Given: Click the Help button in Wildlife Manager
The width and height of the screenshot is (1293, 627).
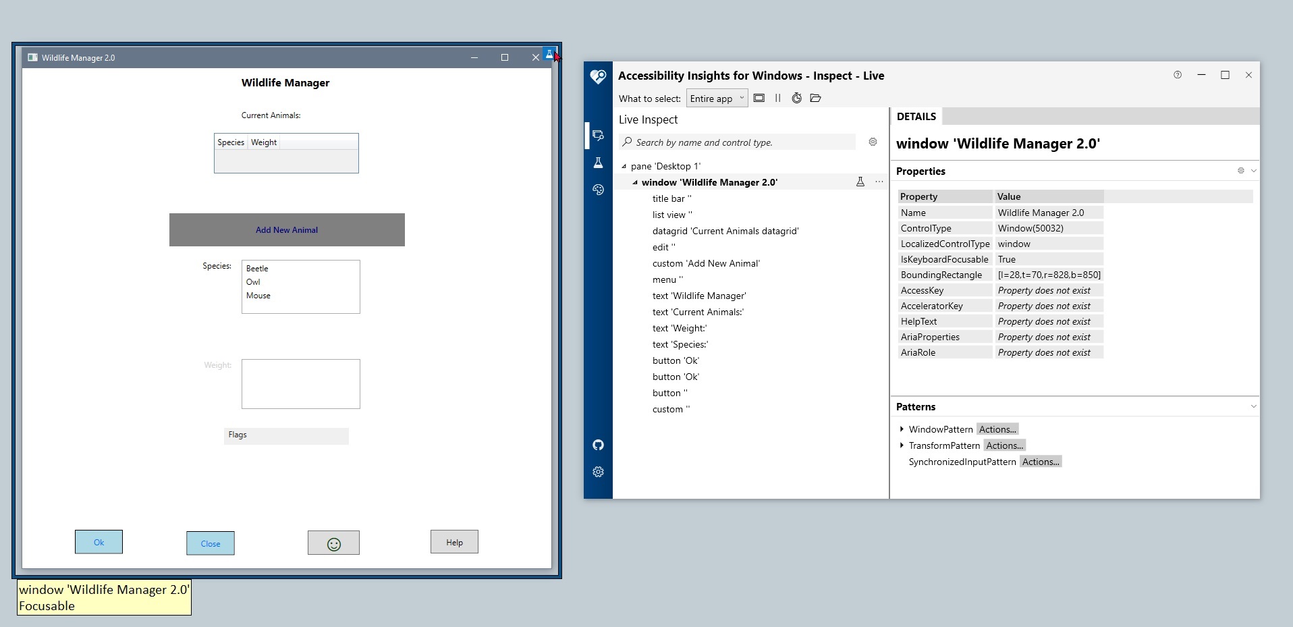Looking at the screenshot, I should 454,542.
